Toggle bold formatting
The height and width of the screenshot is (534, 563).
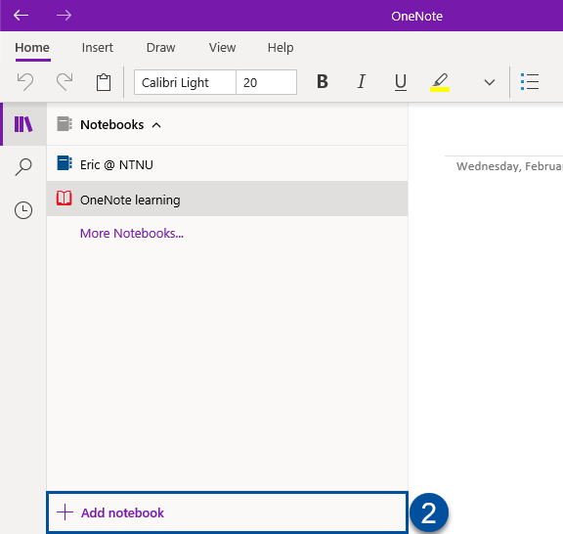coord(323,81)
